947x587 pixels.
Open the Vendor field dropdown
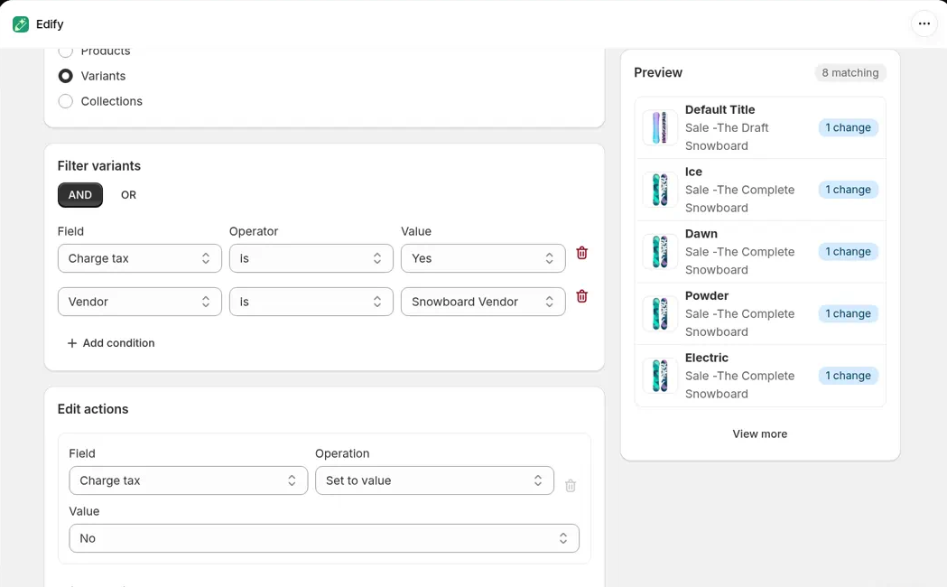click(140, 302)
